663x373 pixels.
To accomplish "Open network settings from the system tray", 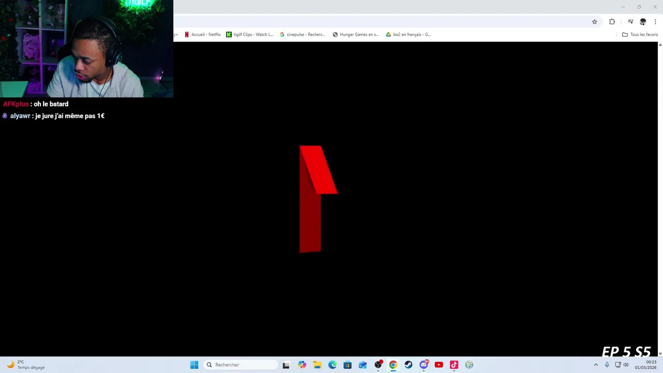I will [x=618, y=365].
